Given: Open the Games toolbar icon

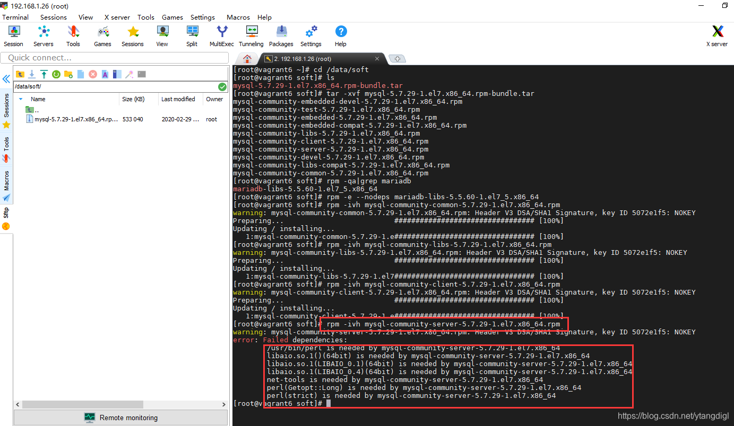Looking at the screenshot, I should coord(102,36).
